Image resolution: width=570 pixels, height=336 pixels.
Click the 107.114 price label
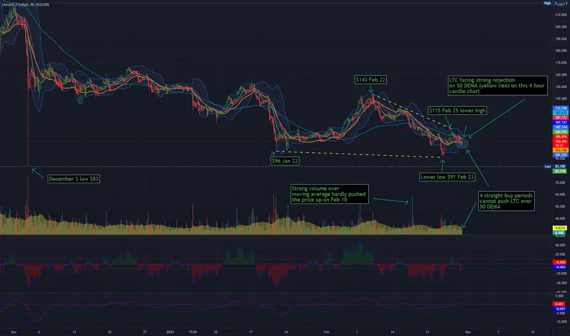pyautogui.click(x=560, y=127)
